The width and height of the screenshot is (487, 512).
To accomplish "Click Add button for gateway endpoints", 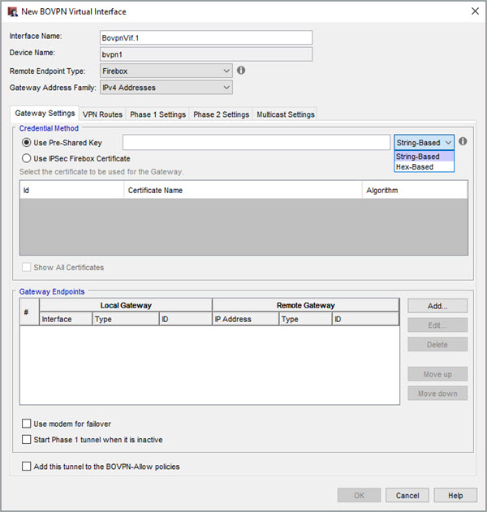I will 437,306.
